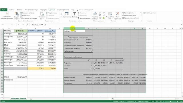
Task: Select orange cell with 2282
Action: point(36,68)
